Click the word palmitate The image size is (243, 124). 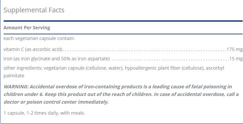14,76
